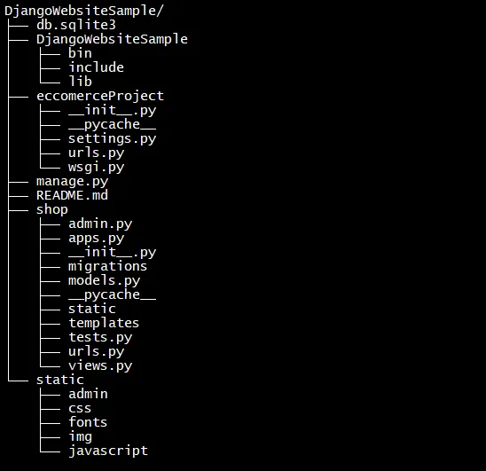The height and width of the screenshot is (471, 486).
Task: Click the eccomerceProject folder name
Action: (x=100, y=96)
